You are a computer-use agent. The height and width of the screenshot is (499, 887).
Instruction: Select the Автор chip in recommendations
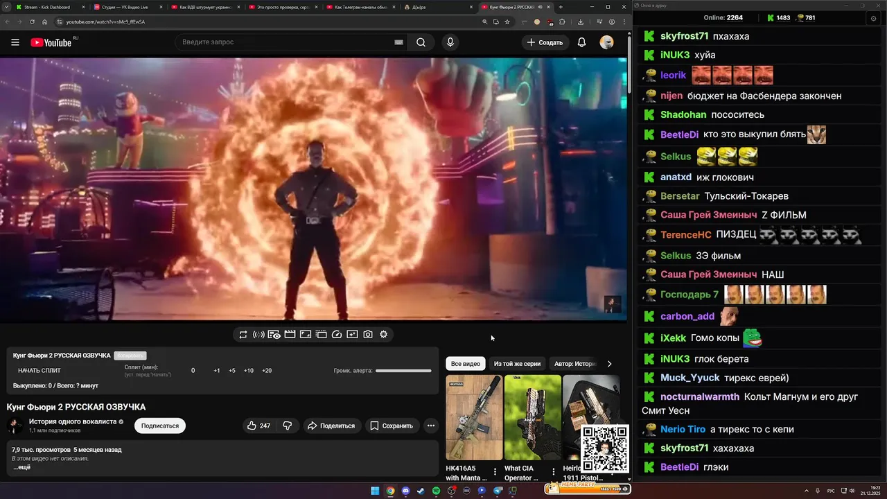574,364
